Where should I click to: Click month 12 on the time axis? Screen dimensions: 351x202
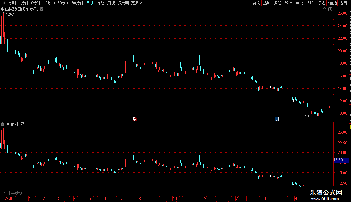(204, 198)
